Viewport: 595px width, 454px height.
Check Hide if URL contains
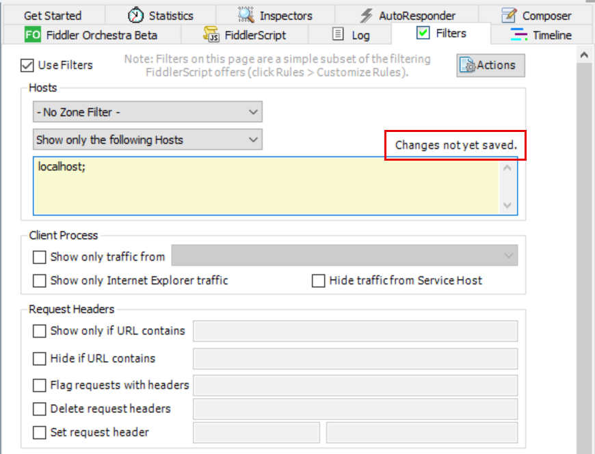(40, 359)
